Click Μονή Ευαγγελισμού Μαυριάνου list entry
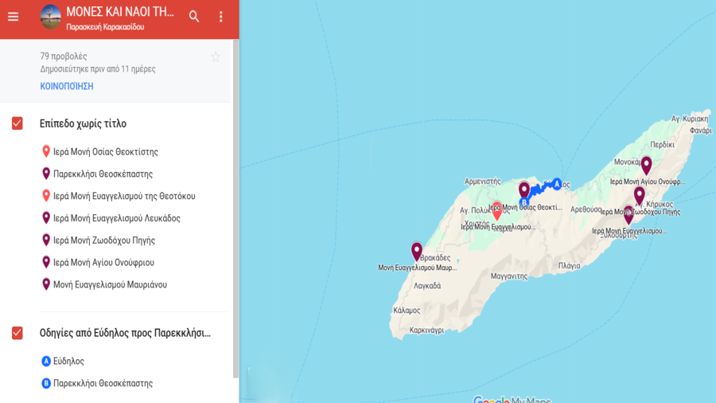 [110, 284]
